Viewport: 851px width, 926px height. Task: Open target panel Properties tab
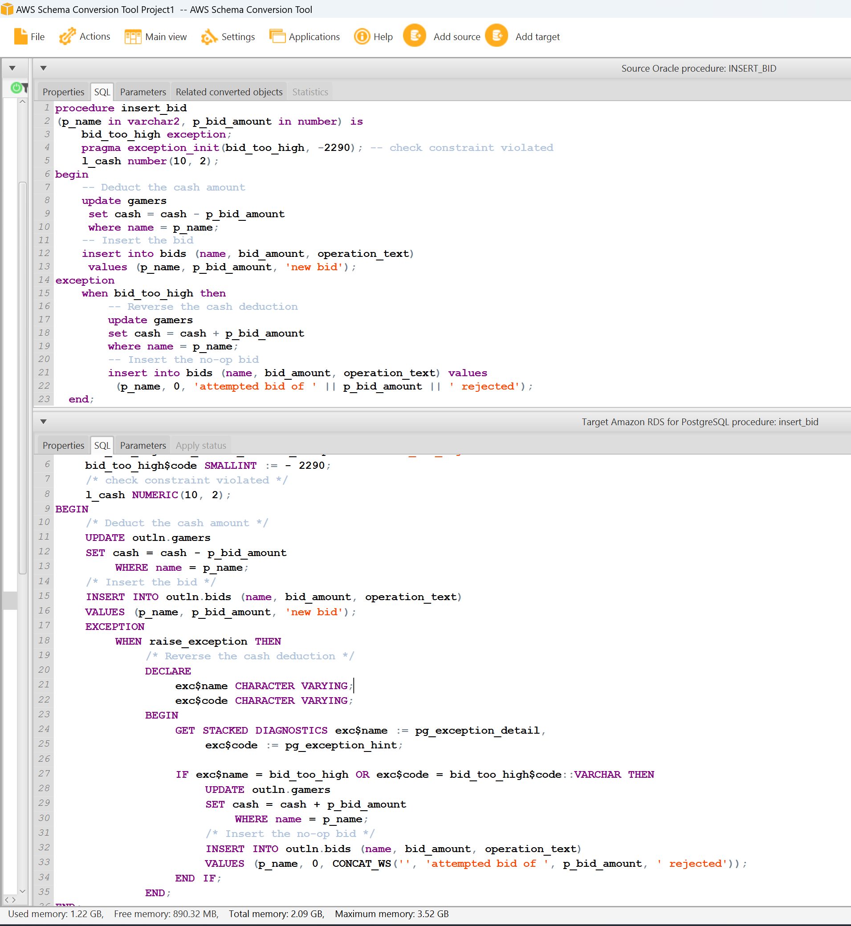click(63, 446)
